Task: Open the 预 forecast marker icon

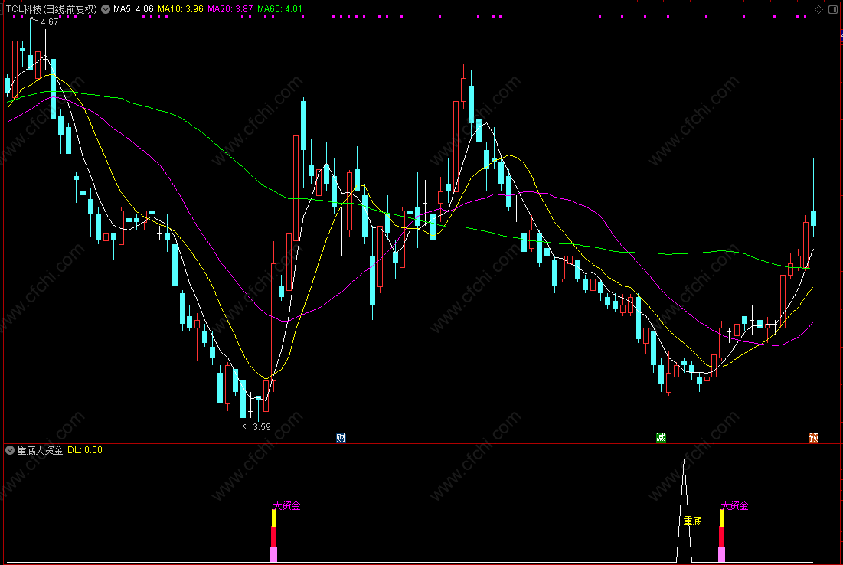Action: pyautogui.click(x=813, y=438)
